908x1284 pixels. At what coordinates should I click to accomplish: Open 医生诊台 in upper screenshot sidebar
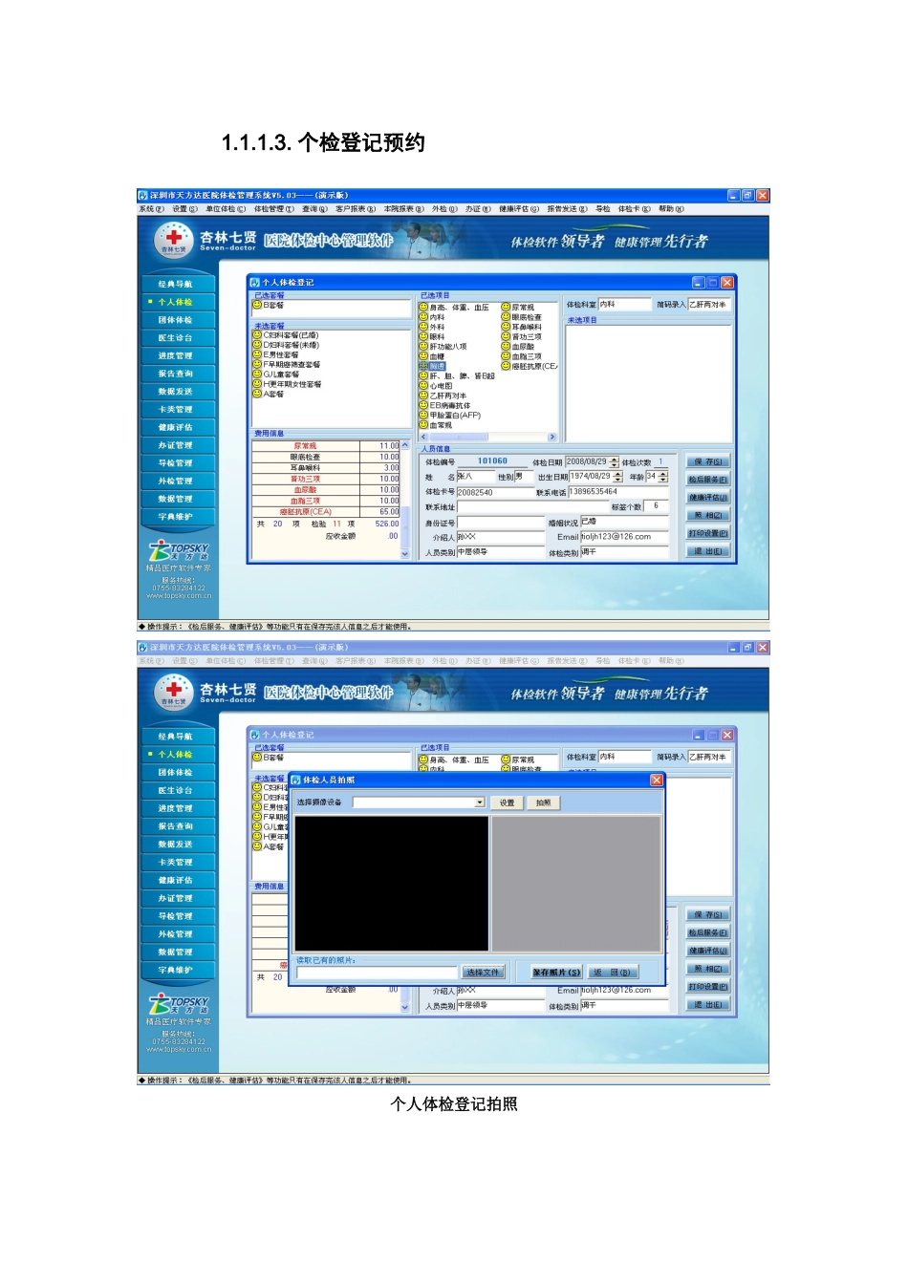[176, 338]
